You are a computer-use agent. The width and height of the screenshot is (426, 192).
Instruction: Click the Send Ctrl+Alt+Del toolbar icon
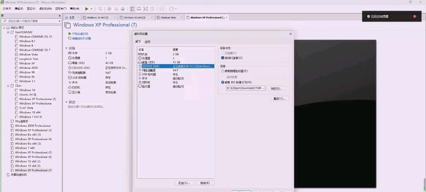pos(100,9)
